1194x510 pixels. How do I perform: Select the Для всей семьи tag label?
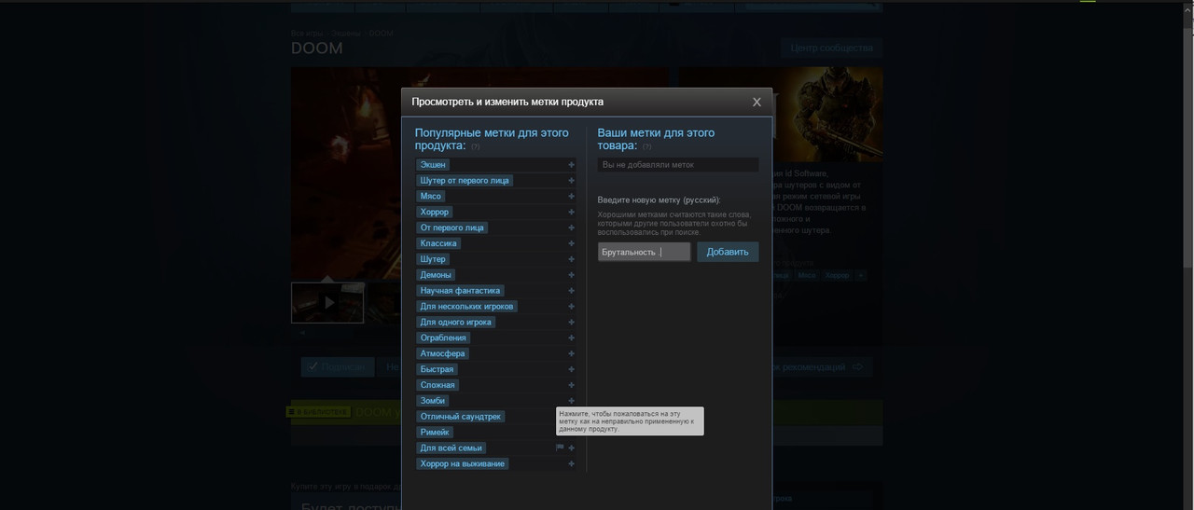coord(451,448)
